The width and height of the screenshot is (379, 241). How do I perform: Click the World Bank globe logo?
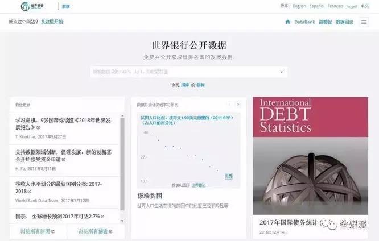[25, 6]
